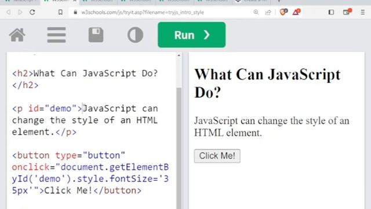Share this page icon in address bar

(x=268, y=12)
